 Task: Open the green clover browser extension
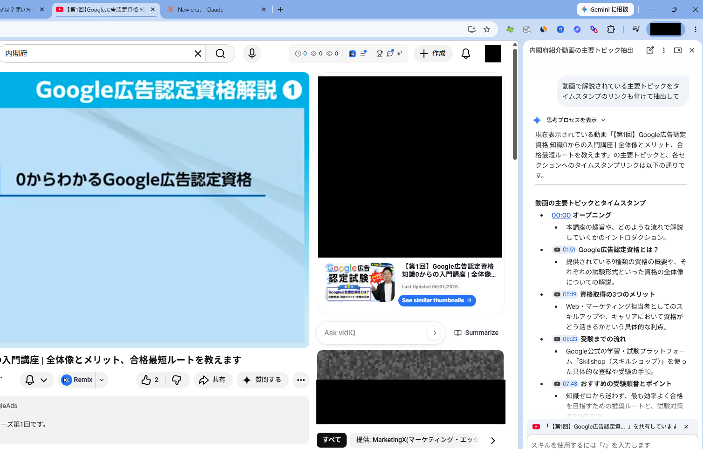(x=510, y=29)
